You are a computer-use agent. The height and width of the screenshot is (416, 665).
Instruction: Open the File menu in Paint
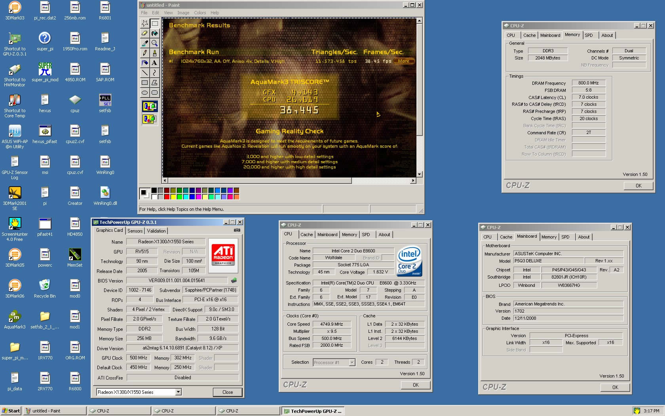pyautogui.click(x=144, y=13)
